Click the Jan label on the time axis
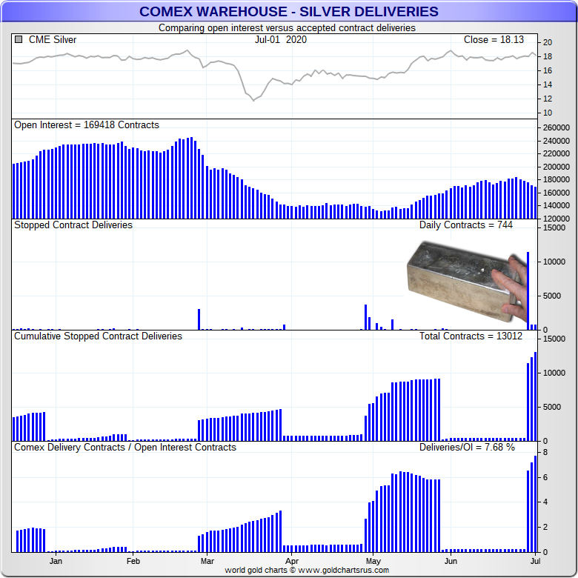The height and width of the screenshot is (578, 578). pos(56,561)
